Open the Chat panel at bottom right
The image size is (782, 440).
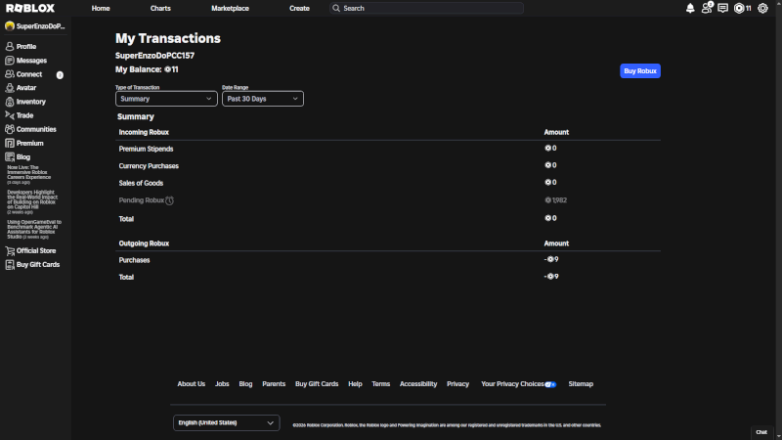[761, 432]
